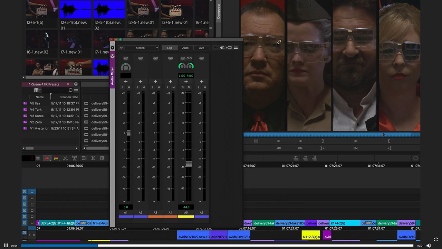This screenshot has height=249, width=442.
Task: Click the Mark In bracket icon
Action: (389, 141)
